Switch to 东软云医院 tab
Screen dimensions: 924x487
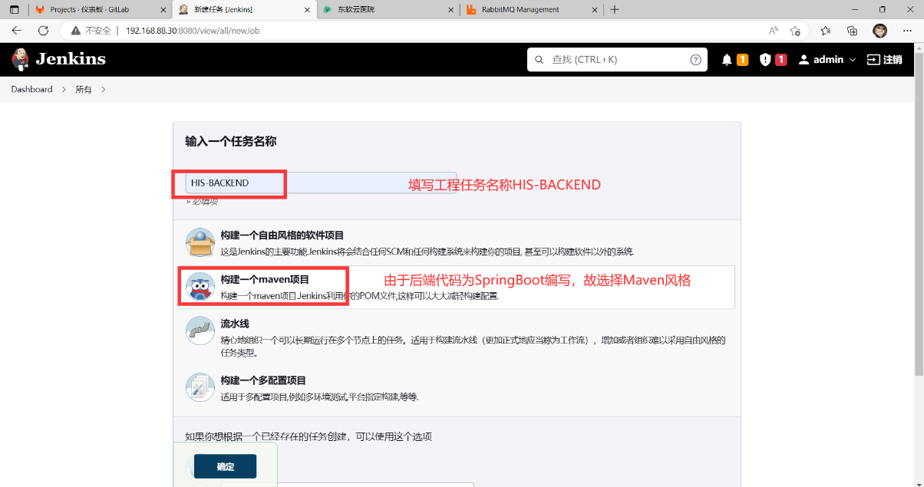click(x=388, y=10)
